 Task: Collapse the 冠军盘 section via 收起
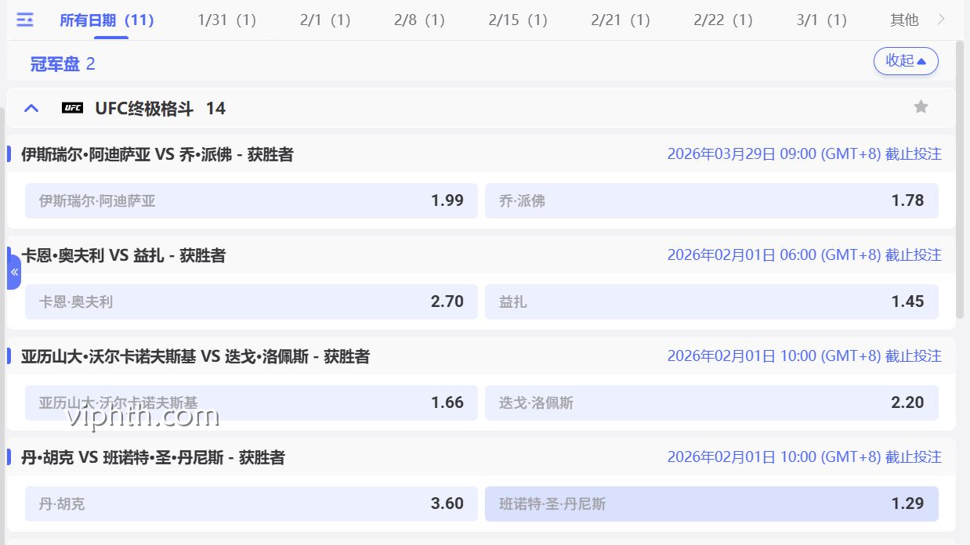pyautogui.click(x=906, y=60)
